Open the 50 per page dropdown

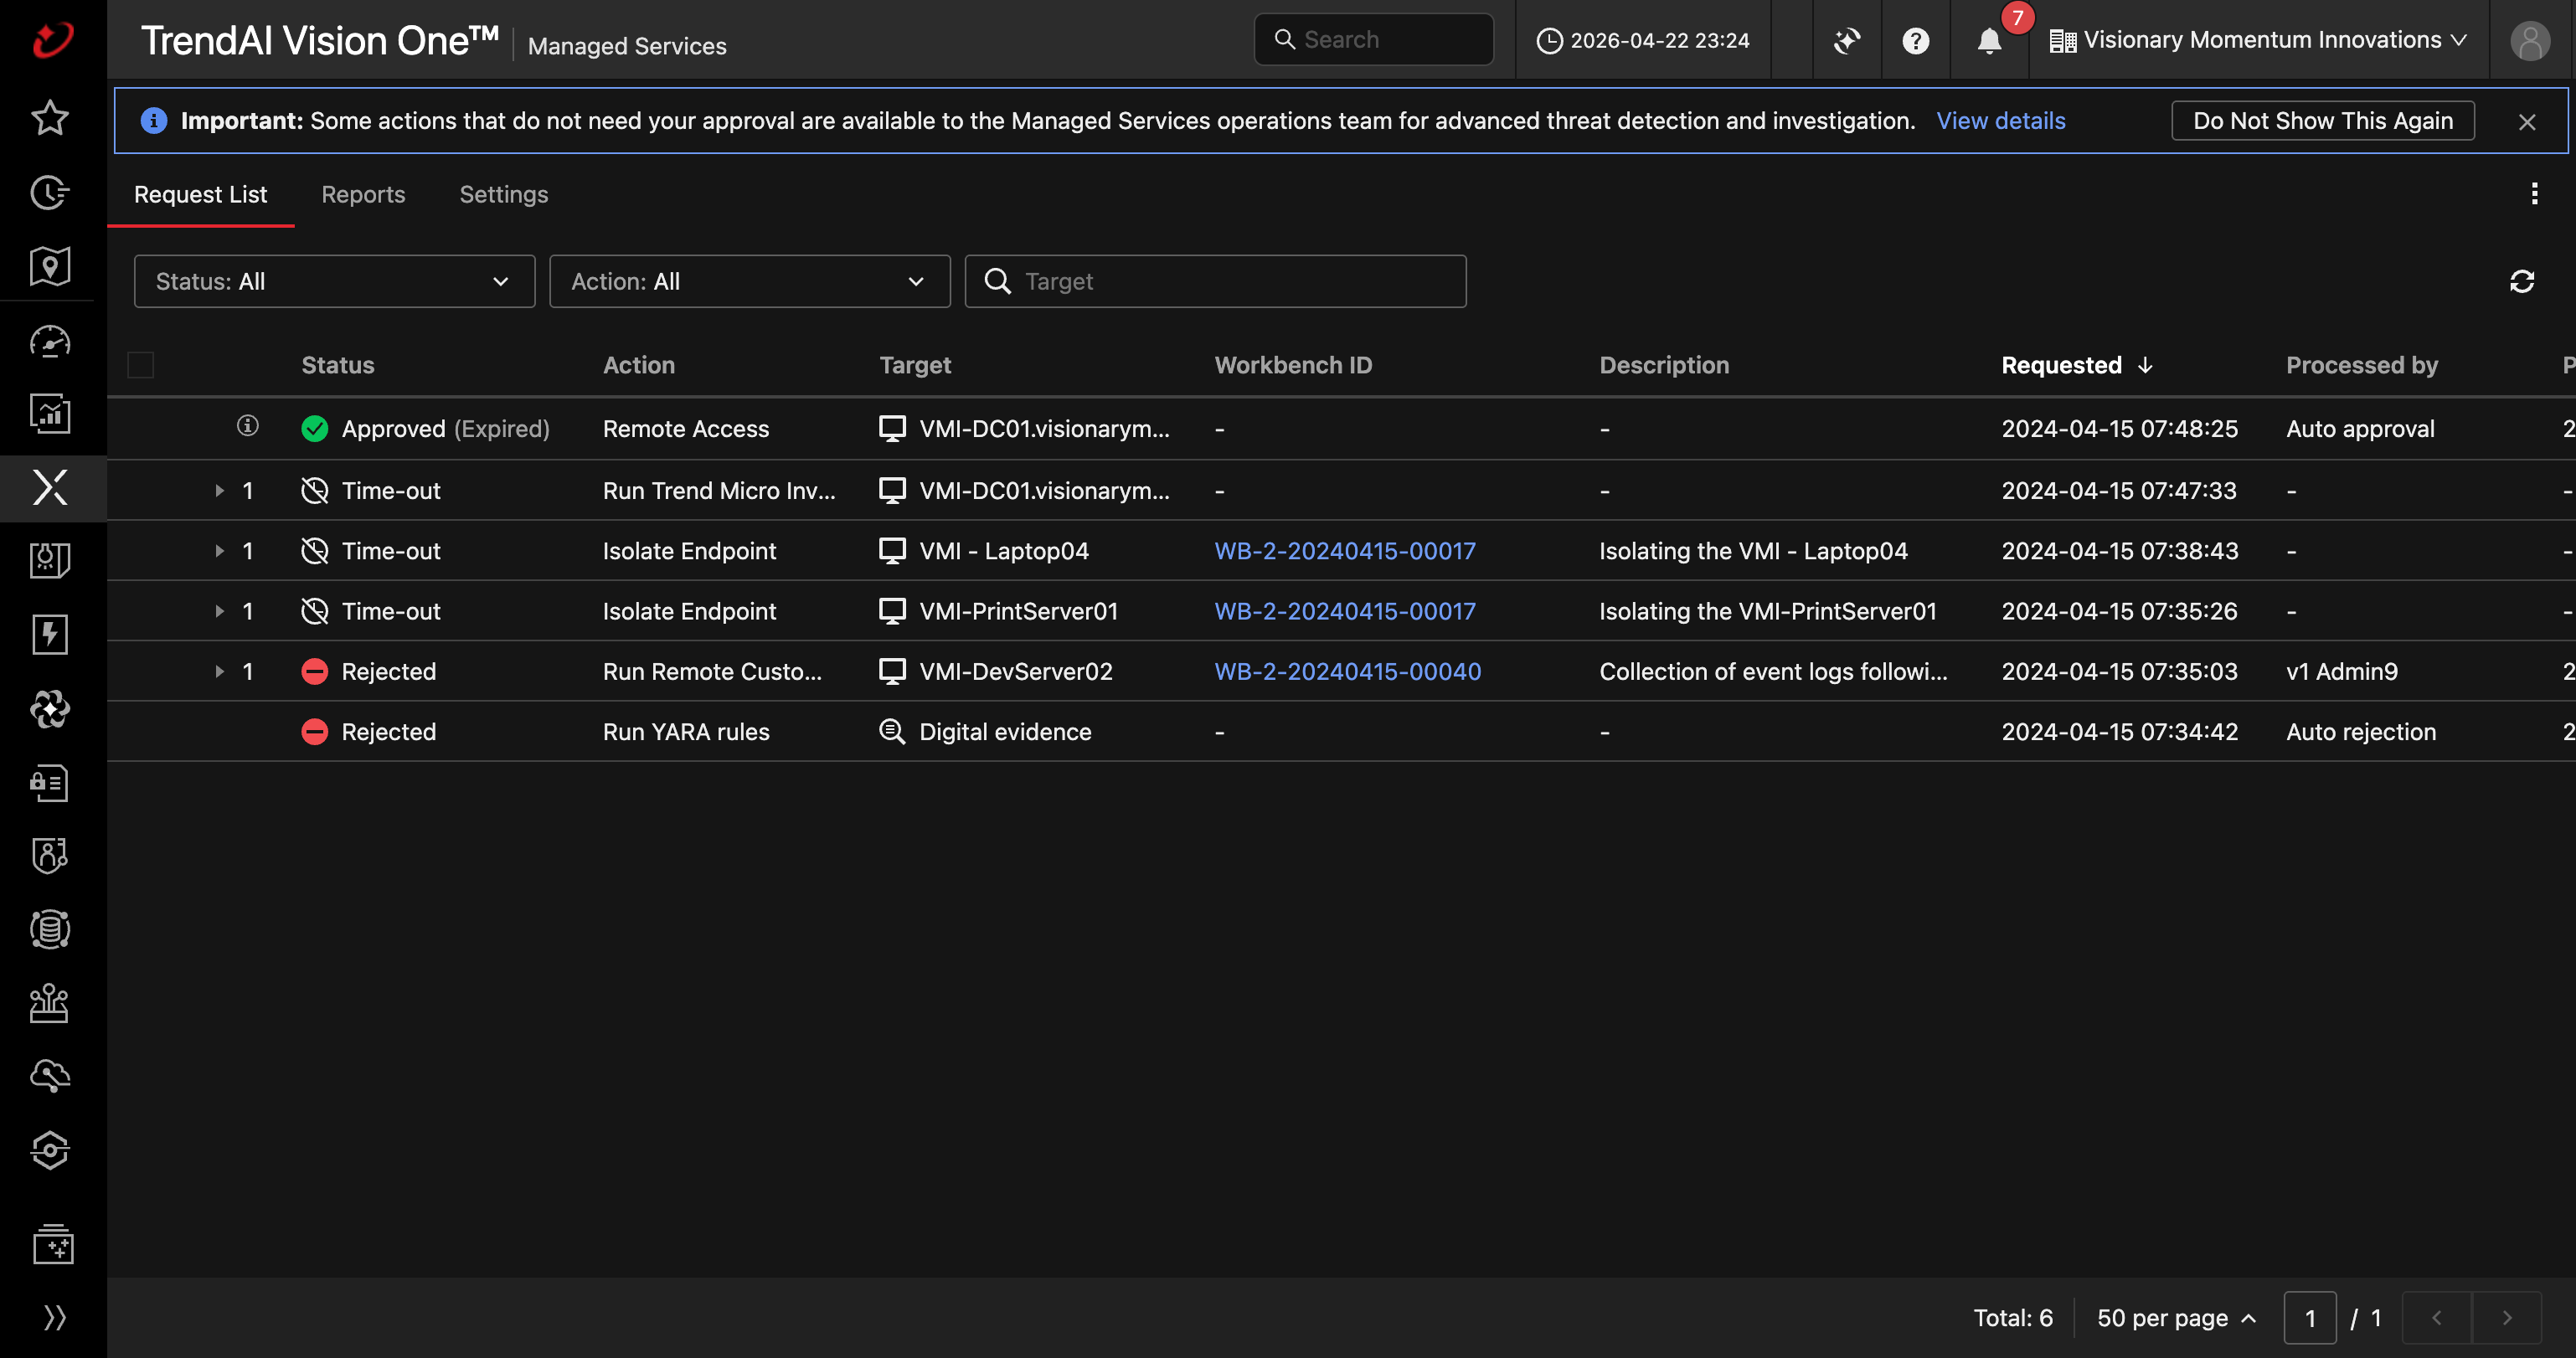click(x=2176, y=1317)
